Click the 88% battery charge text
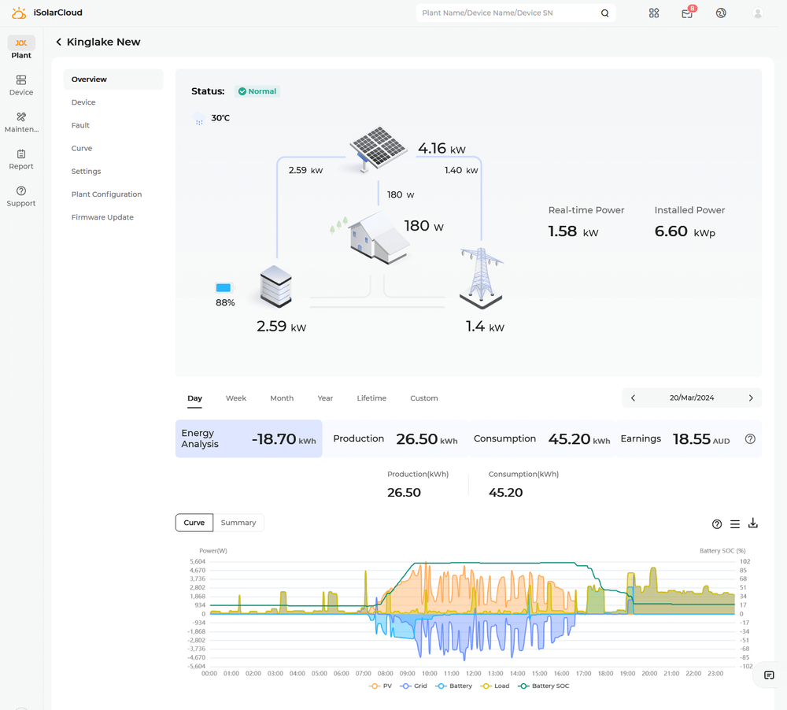This screenshot has width=787, height=710. [225, 303]
